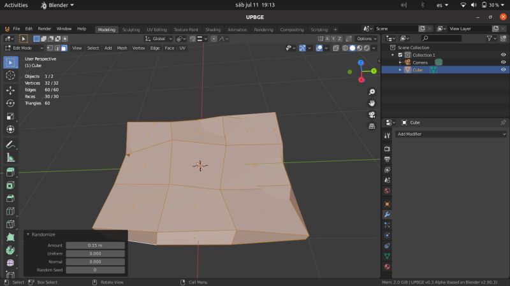
Task: Pick the Scale tool in the viewport toolbar
Action: tap(10, 117)
